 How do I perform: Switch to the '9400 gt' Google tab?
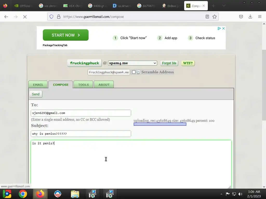pos(97,6)
